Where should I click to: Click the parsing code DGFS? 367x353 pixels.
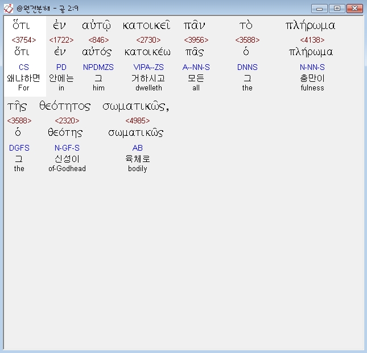19,148
